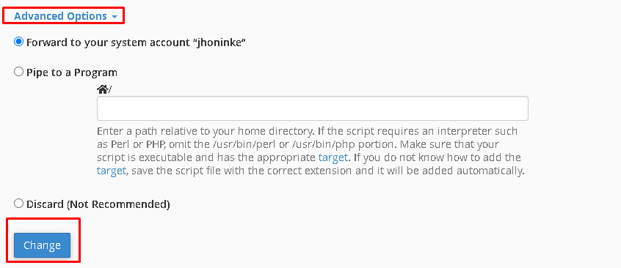Click the caret arrow beside Advanced Options
621x268 pixels.
tap(115, 17)
